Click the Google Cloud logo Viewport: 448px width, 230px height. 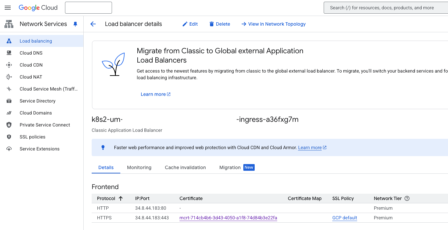38,8
